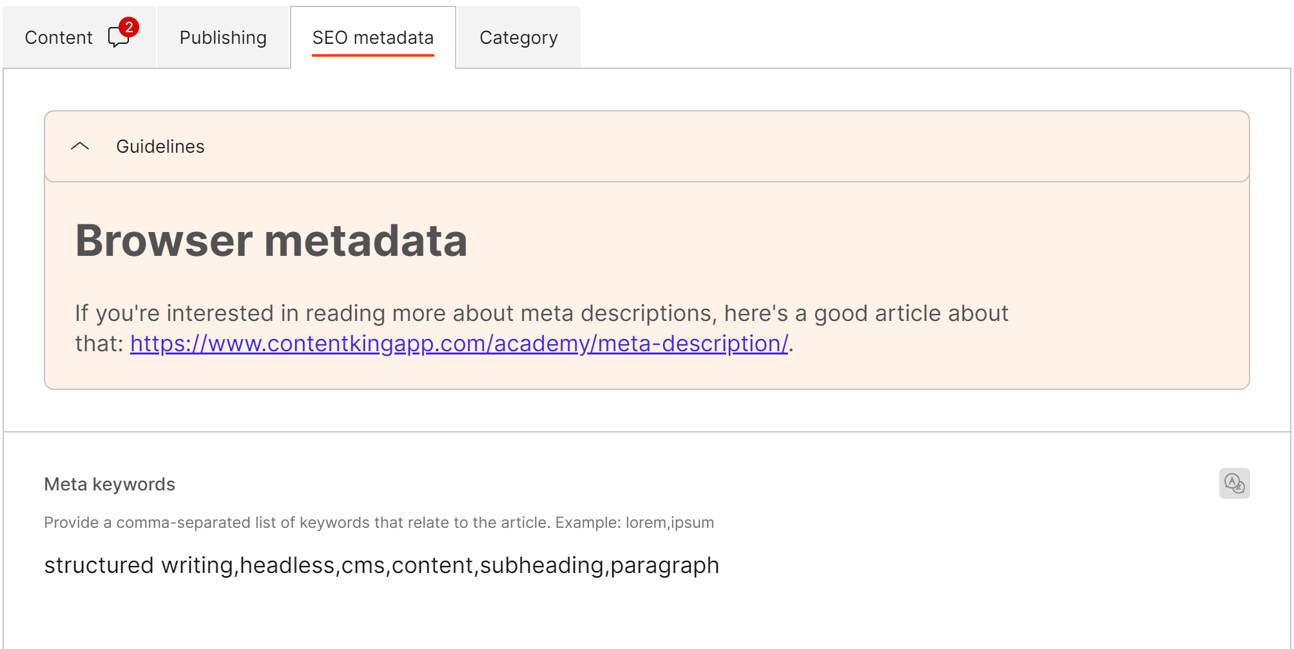Open the contentkingapp meta-description link
Screen dimensions: 1294x649
(x=459, y=344)
